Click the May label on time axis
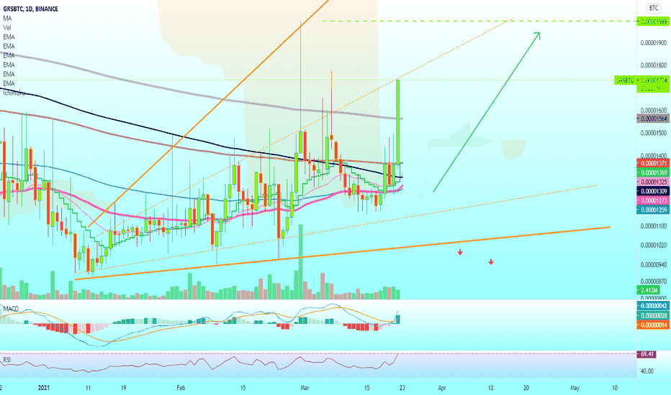The width and height of the screenshot is (671, 395). pos(575,388)
